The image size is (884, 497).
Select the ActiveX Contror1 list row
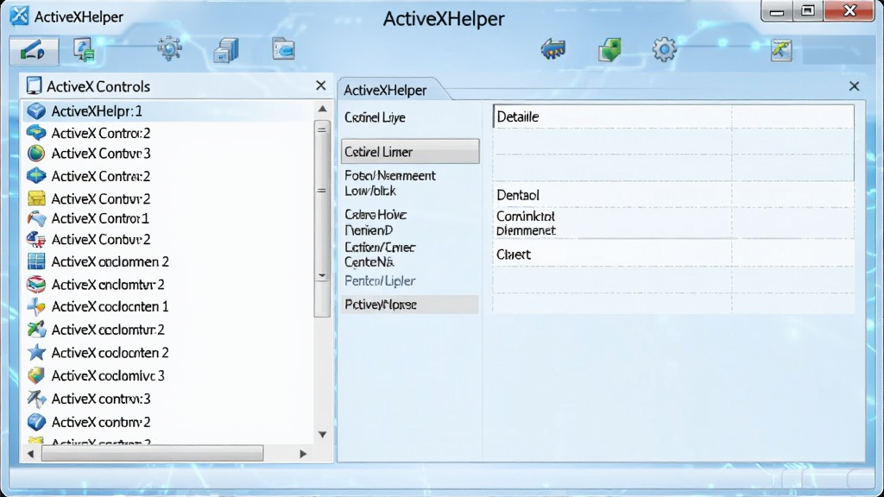167,218
